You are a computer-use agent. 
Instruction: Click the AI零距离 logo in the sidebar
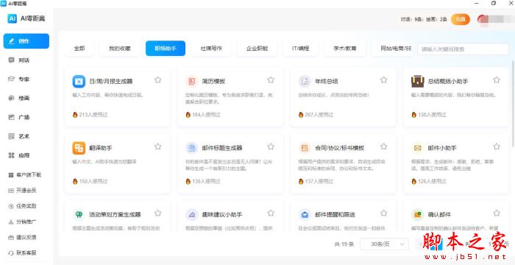click(26, 18)
